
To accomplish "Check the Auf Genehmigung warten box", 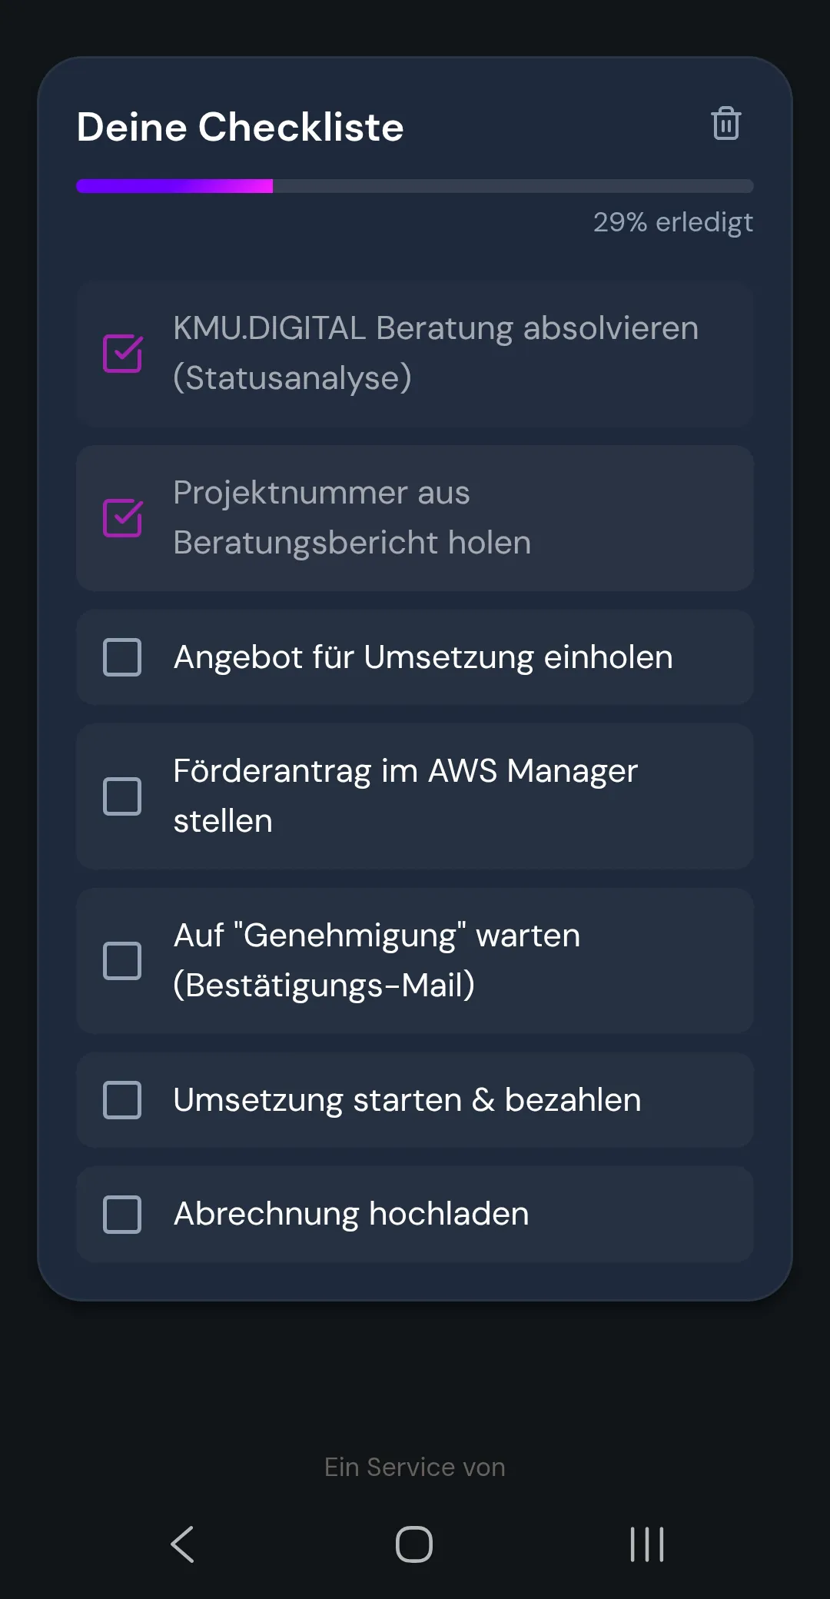I will coord(122,961).
